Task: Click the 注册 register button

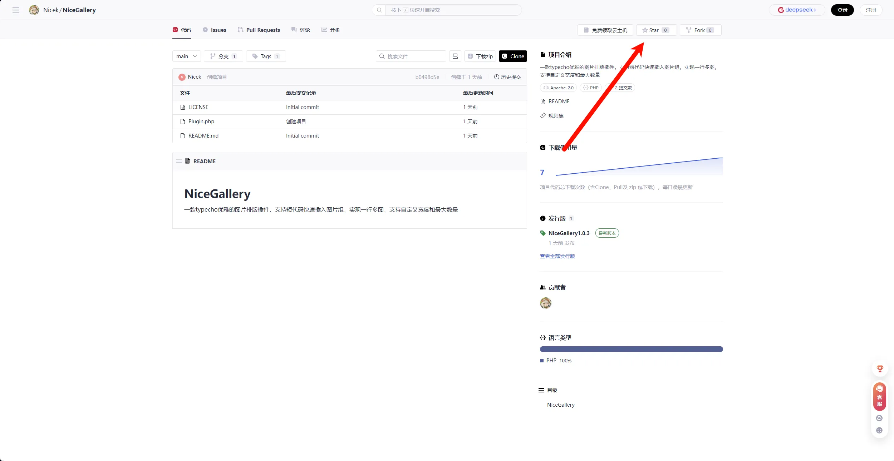Action: (x=871, y=10)
